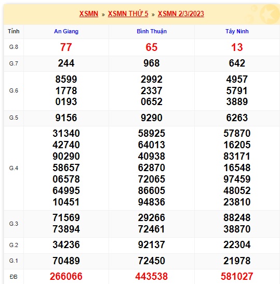The height and width of the screenshot is (284, 280).
Task: Click G.6 number 4957
Action: point(237,80)
